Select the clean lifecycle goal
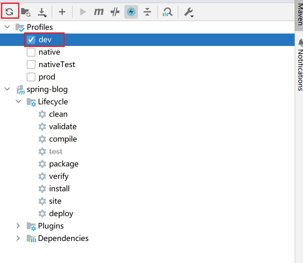303x263 pixels. pyautogui.click(x=58, y=114)
